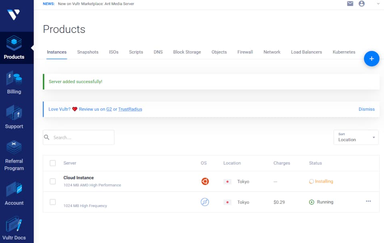Switch to the ISOs tab
The image size is (384, 243).
pyautogui.click(x=114, y=52)
